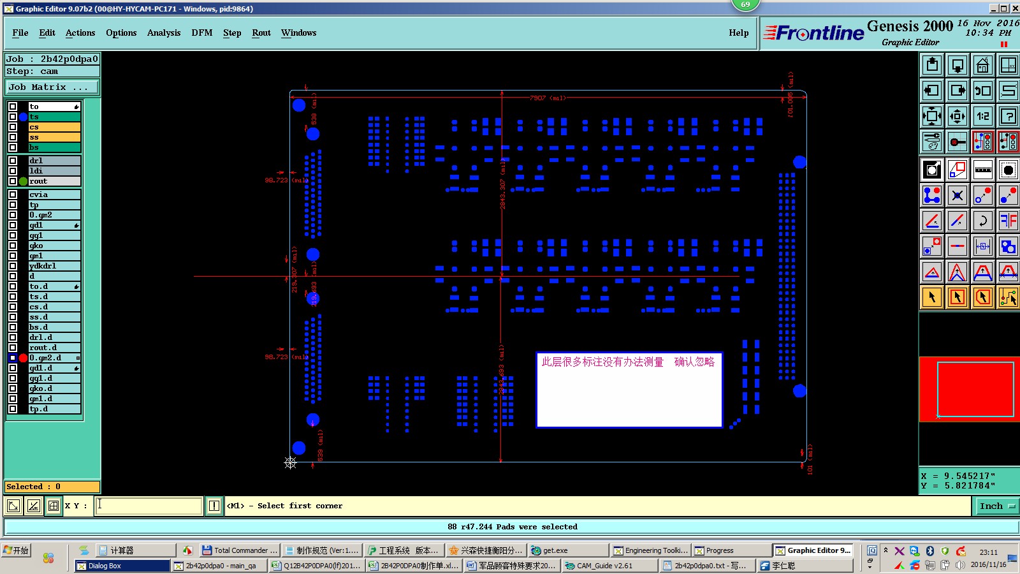Open the Windows Start button
1020x574 pixels.
[17, 550]
